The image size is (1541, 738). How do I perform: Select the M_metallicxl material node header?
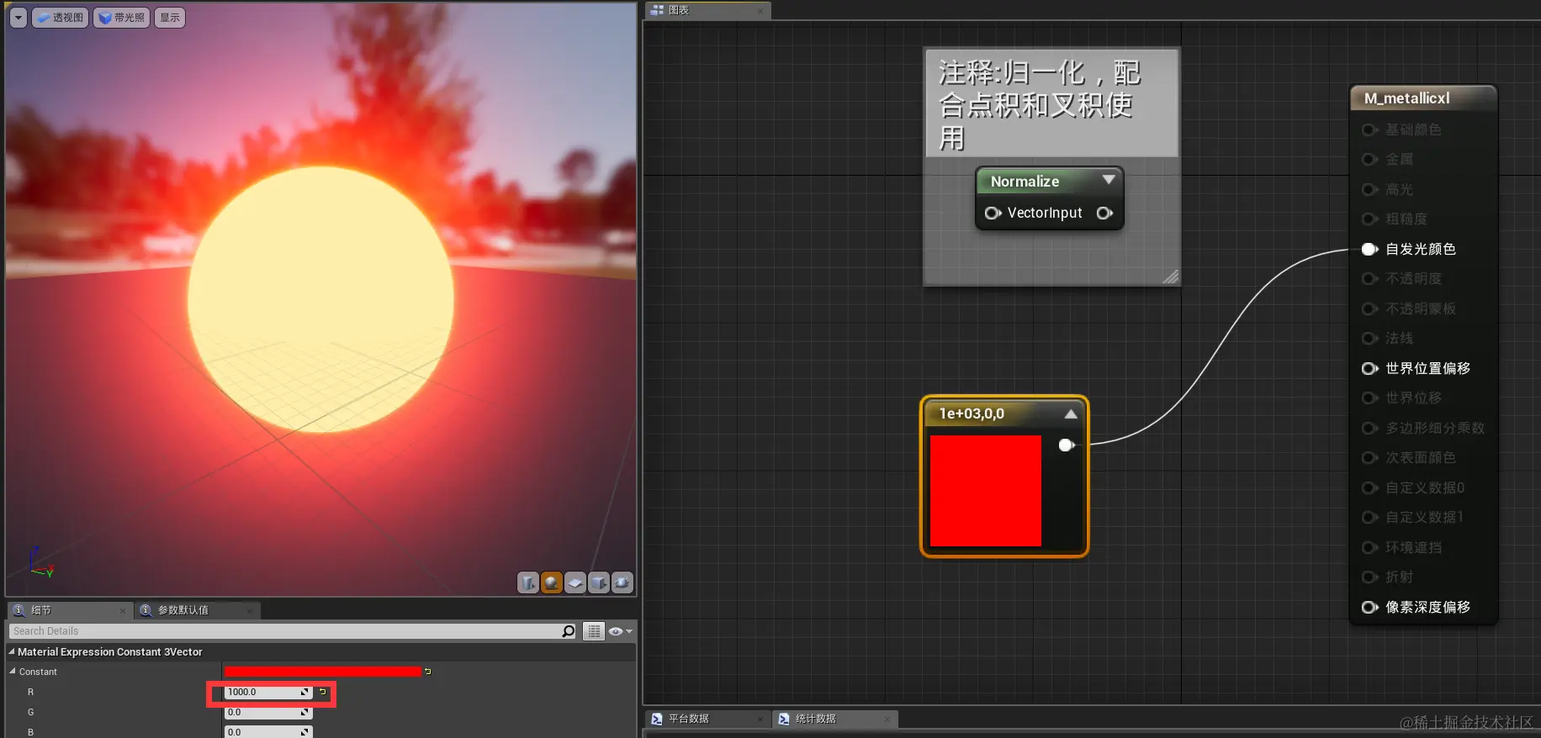[1423, 98]
